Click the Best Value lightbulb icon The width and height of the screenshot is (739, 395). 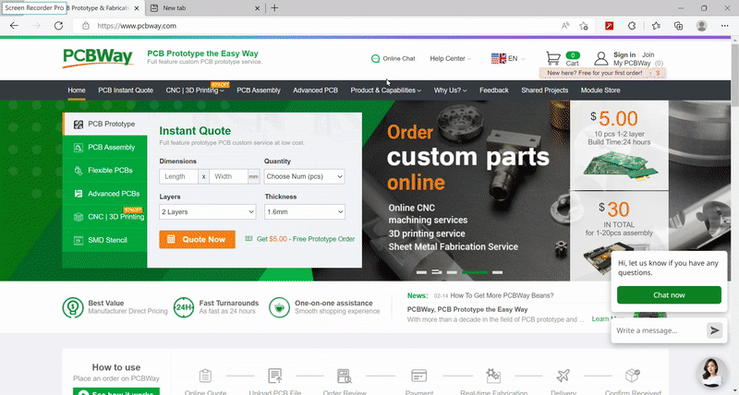[73, 307]
